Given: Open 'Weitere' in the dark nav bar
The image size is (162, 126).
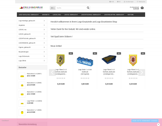Looking at the screenshot, I should pyautogui.click(x=131, y=14).
